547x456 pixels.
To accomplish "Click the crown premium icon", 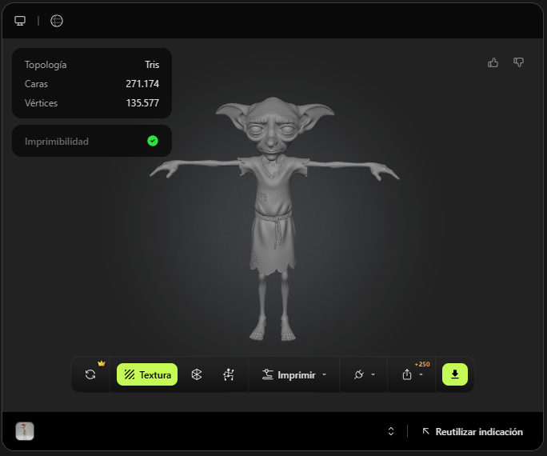I will pos(102,363).
